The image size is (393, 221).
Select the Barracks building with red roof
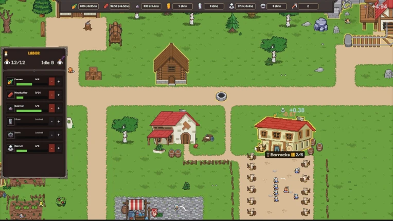coord(285,134)
